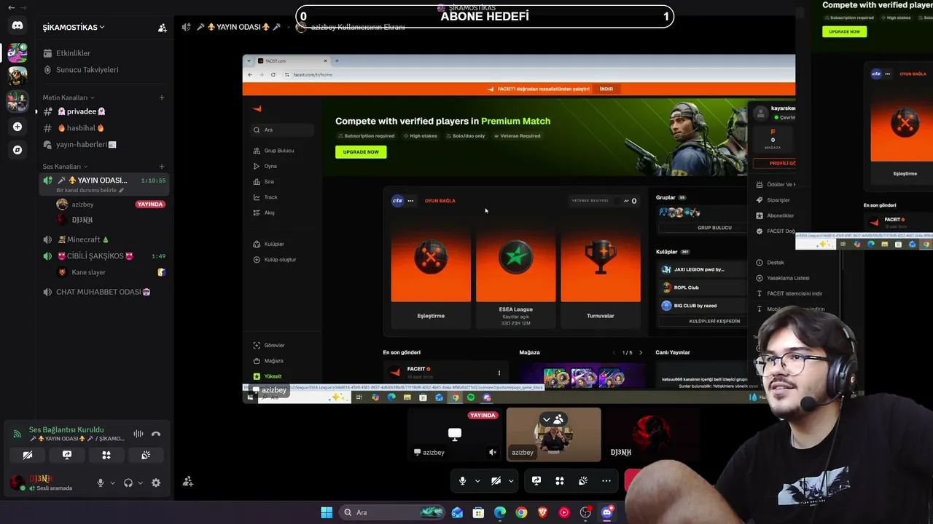Open noise suppression waveform icon
Screen dimensions: 933x524
(138, 434)
